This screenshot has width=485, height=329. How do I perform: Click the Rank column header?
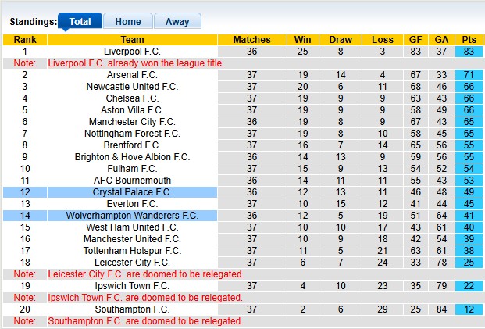click(x=25, y=40)
